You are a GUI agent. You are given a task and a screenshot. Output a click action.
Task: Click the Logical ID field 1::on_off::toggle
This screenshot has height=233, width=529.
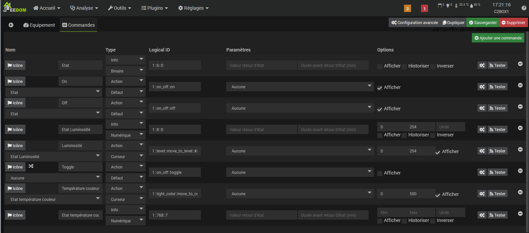(x=175, y=172)
